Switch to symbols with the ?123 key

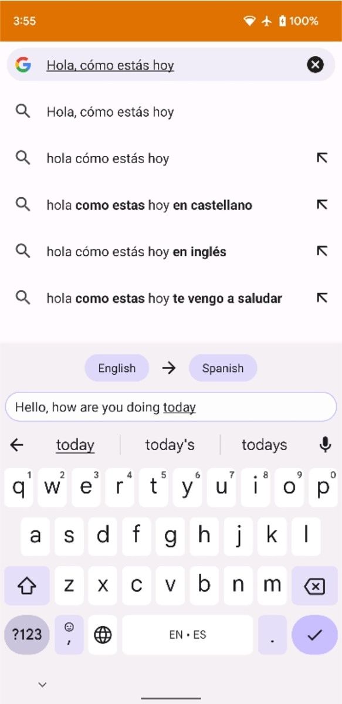click(x=26, y=634)
